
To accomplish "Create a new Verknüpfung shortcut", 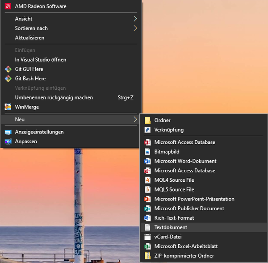I will (x=169, y=130).
